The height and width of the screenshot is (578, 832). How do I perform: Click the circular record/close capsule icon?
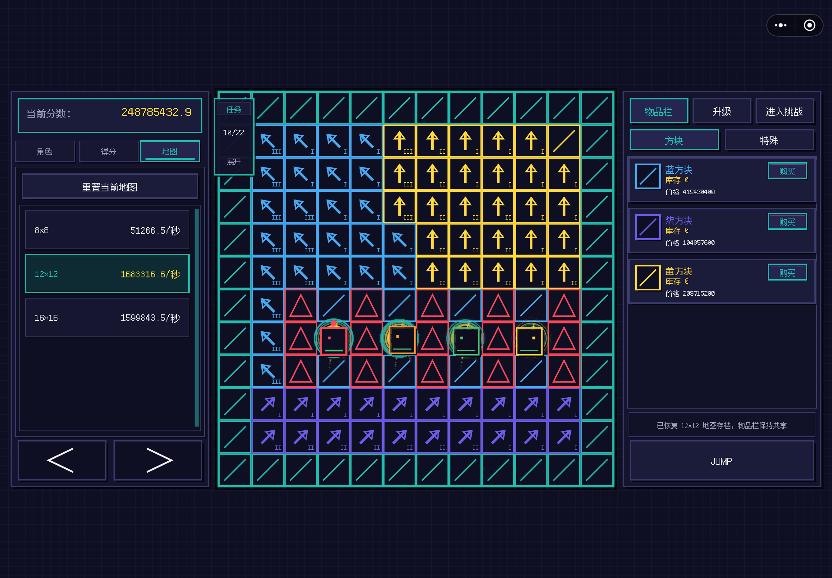[809, 25]
